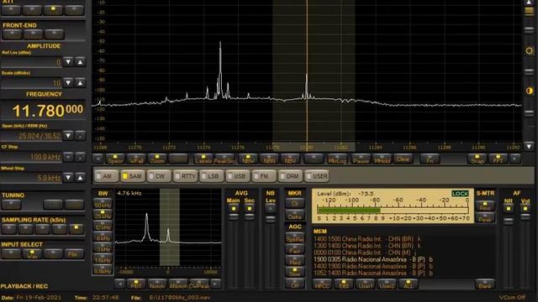
Task: Click the 11.780 frequency display
Action: tap(44, 110)
